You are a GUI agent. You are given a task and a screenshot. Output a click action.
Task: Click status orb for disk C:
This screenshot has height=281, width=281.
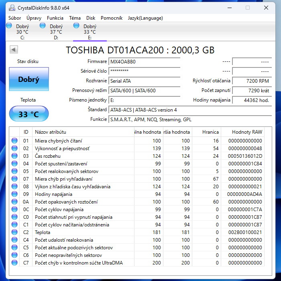tap(9, 26)
